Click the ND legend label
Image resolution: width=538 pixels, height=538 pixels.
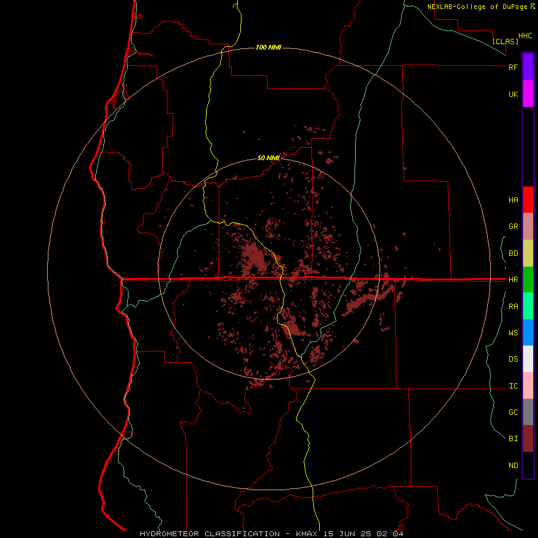pyautogui.click(x=513, y=465)
